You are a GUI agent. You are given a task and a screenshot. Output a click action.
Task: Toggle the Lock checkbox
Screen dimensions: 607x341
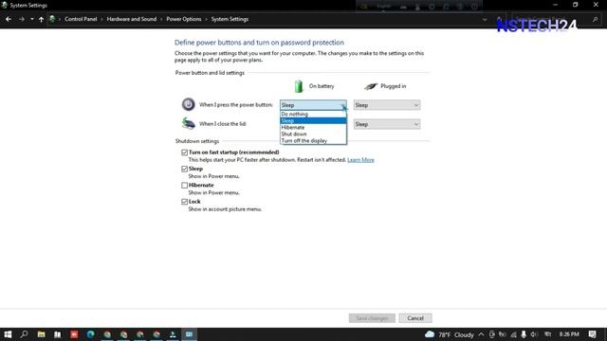coord(185,202)
